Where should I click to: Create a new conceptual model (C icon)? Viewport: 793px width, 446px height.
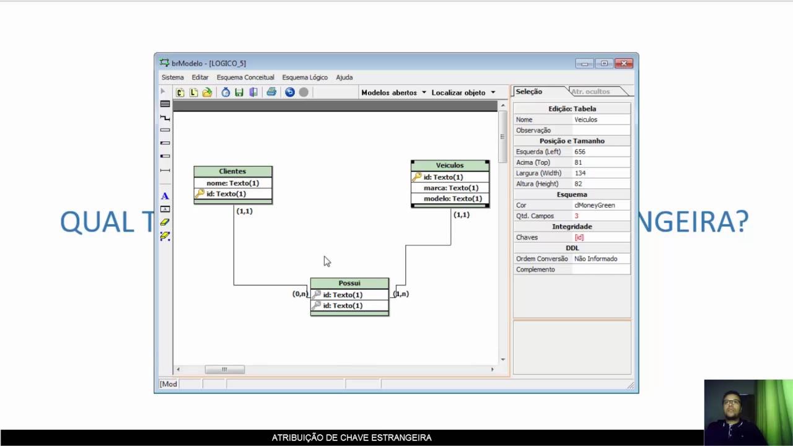[x=180, y=92]
